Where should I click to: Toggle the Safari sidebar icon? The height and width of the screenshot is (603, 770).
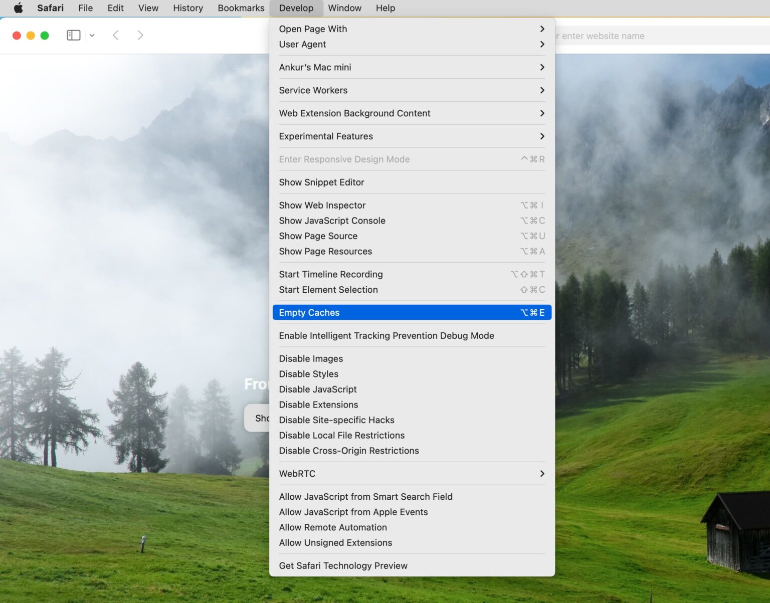74,35
